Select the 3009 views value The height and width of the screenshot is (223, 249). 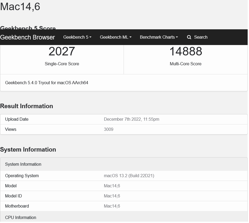tap(109, 129)
